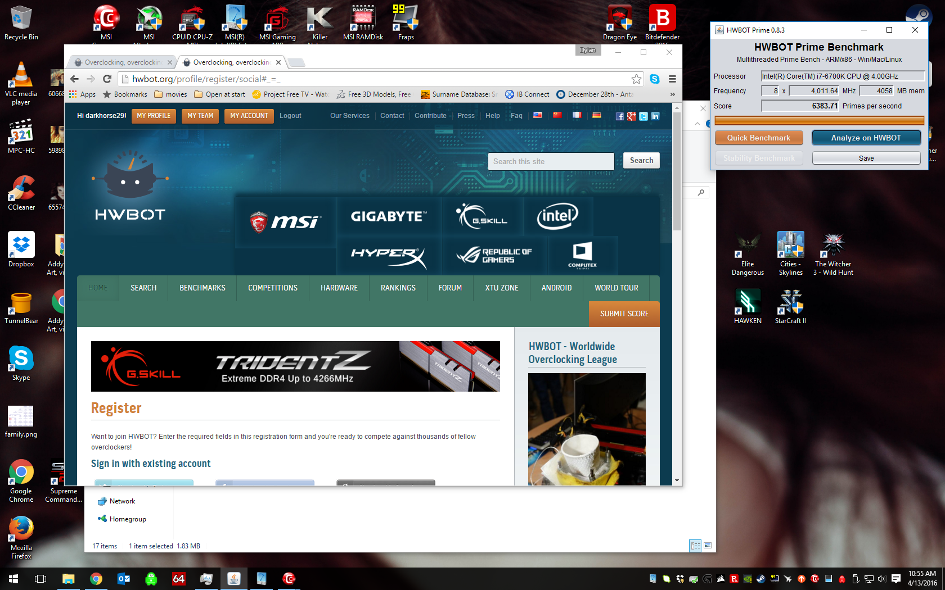This screenshot has height=590, width=945.
Task: Switch site language with the US flag
Action: pos(538,115)
